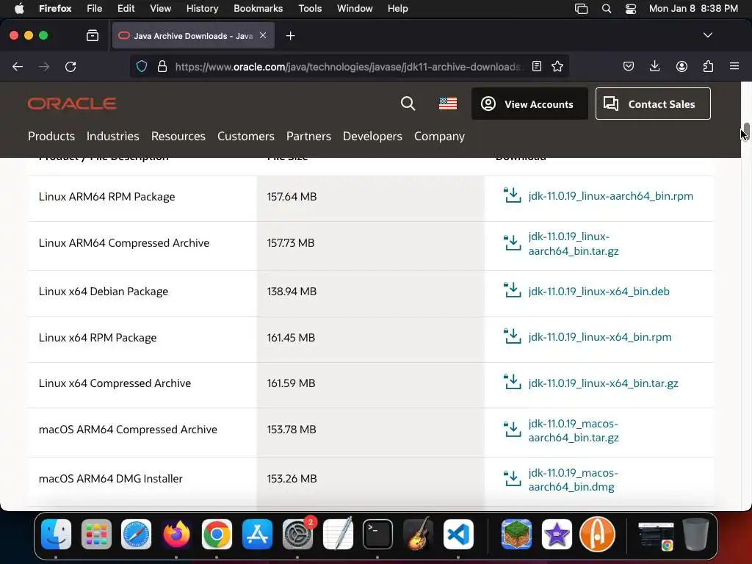Open Firefox tracking protection shield

tap(142, 66)
